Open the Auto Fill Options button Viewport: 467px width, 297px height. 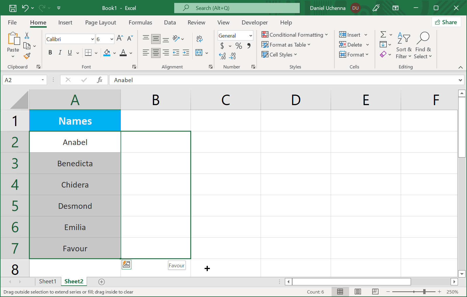click(126, 264)
